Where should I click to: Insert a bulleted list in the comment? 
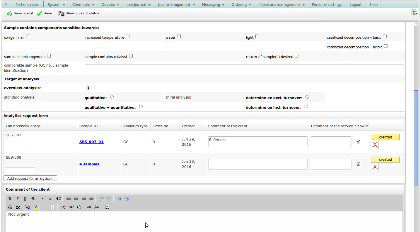[x=102, y=199]
